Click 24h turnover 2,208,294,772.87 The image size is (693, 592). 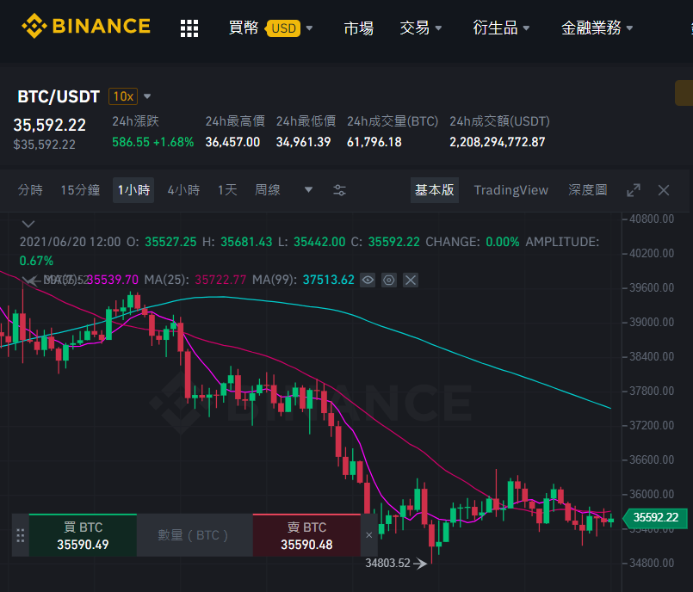pyautogui.click(x=498, y=142)
